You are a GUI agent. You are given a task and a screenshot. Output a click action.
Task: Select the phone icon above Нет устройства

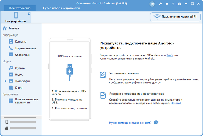pos(16,15)
